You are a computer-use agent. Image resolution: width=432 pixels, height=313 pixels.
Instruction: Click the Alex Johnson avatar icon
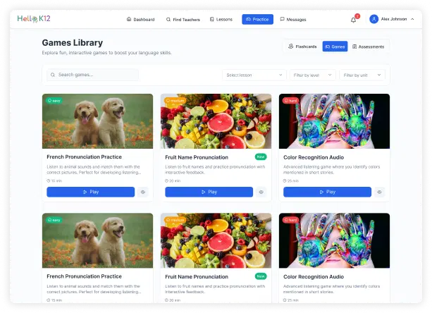tap(374, 19)
